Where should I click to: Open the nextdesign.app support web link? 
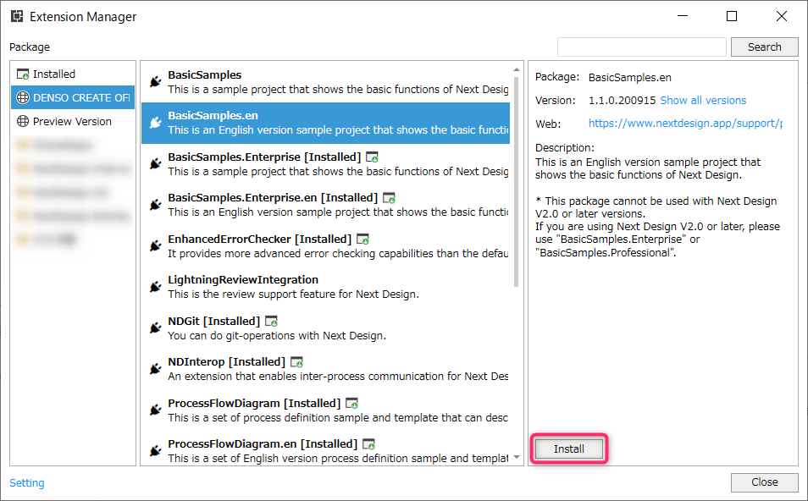tap(685, 124)
